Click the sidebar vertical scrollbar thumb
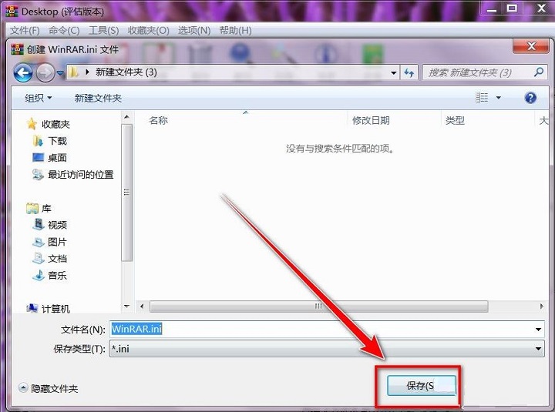The image size is (555, 412). (127, 193)
